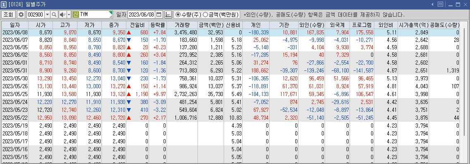
Task: Click the TYM stock name field
Action: point(96,14)
